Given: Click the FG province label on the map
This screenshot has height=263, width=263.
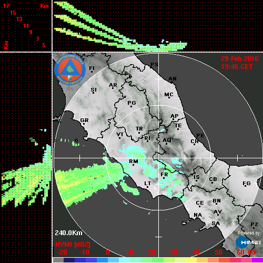Looking at the screenshot, I should point(247,184).
